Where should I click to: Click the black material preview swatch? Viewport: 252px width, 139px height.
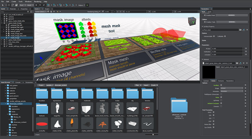[209, 72]
